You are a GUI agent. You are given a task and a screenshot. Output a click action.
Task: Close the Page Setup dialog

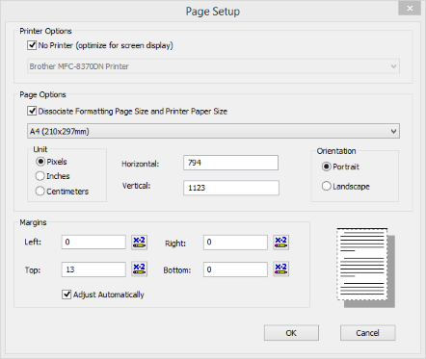(x=410, y=9)
